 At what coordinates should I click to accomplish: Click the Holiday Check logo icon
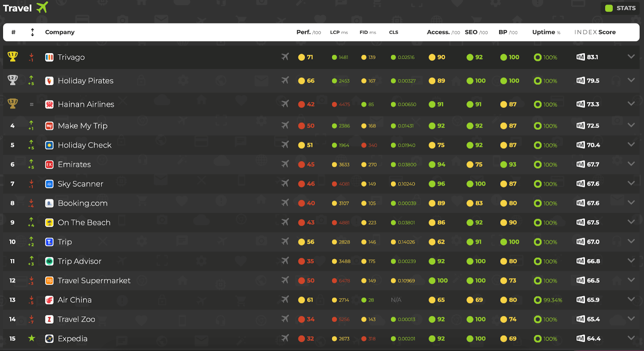pyautogui.click(x=49, y=145)
